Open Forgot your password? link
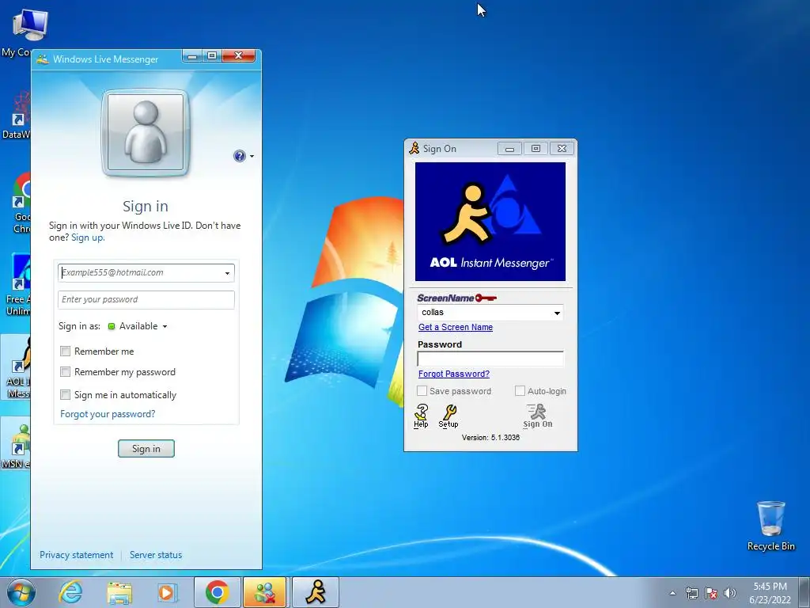The width and height of the screenshot is (810, 608). click(x=108, y=413)
